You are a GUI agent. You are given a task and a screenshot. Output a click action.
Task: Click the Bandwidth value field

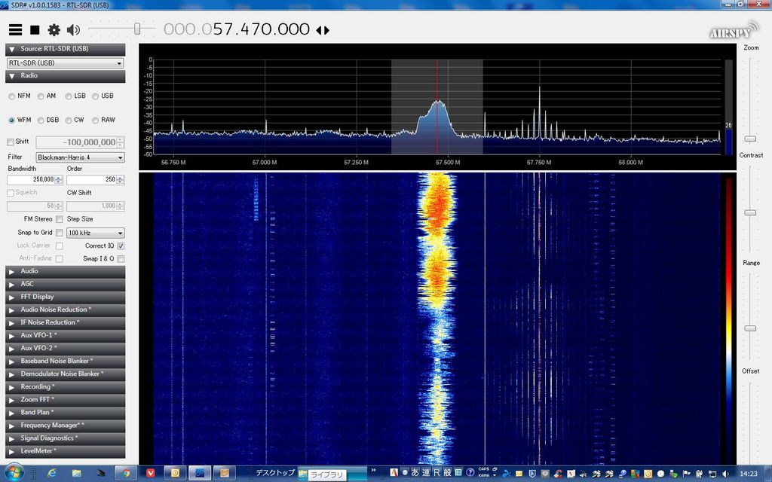tap(32, 179)
